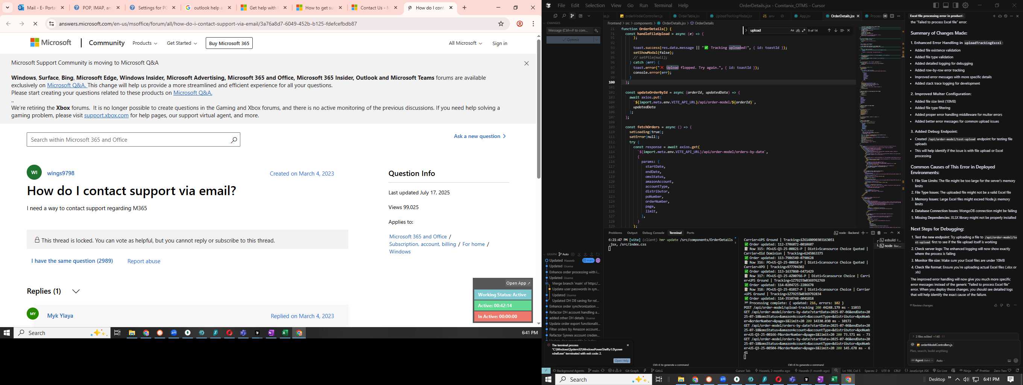Stop loading the page in Chrome
The image size is (1023, 385).
click(35, 24)
